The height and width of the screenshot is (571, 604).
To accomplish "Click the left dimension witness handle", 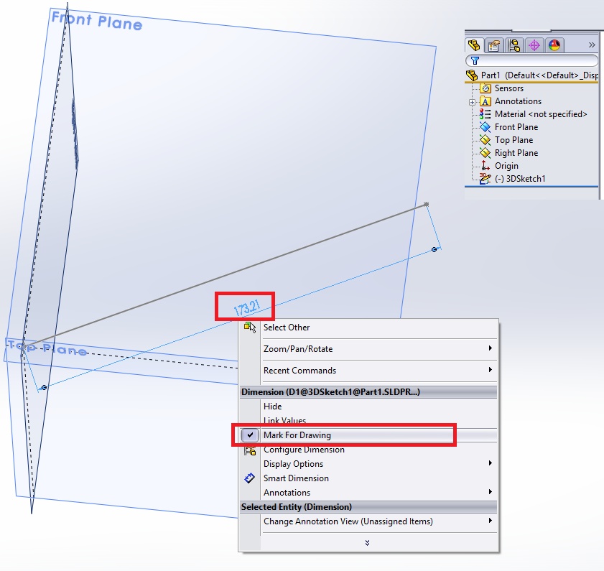I will (44, 387).
